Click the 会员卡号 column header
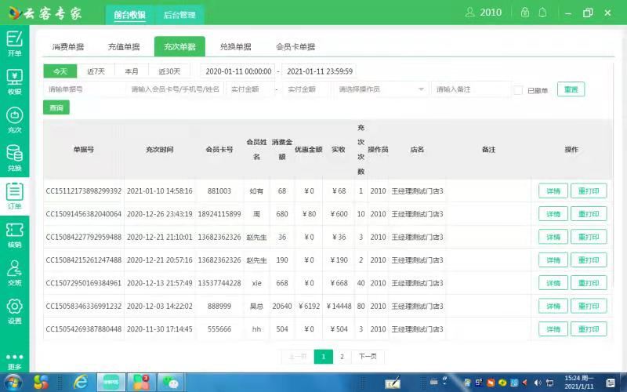 (x=219, y=150)
